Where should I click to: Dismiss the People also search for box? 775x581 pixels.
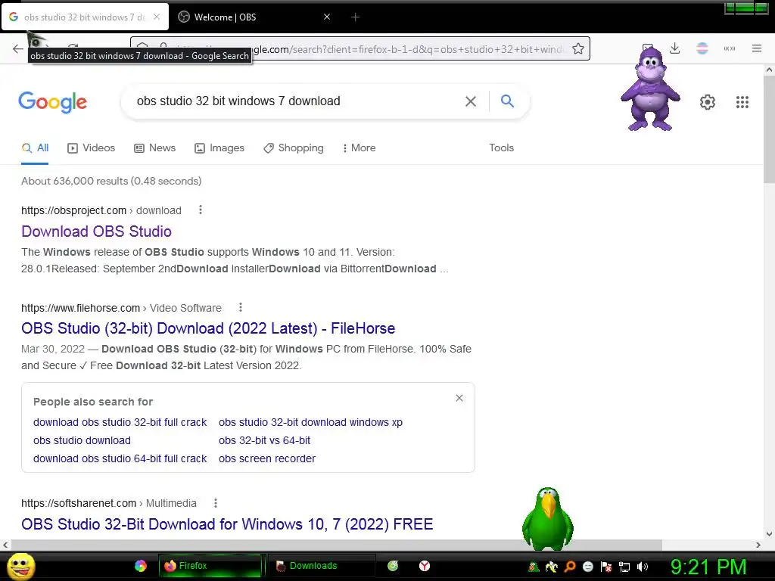pos(459,398)
